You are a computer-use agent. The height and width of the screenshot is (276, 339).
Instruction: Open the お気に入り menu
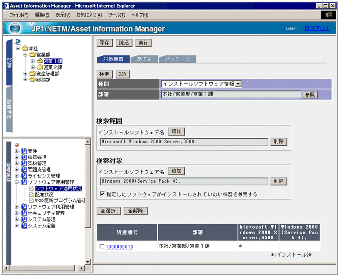pos(89,15)
